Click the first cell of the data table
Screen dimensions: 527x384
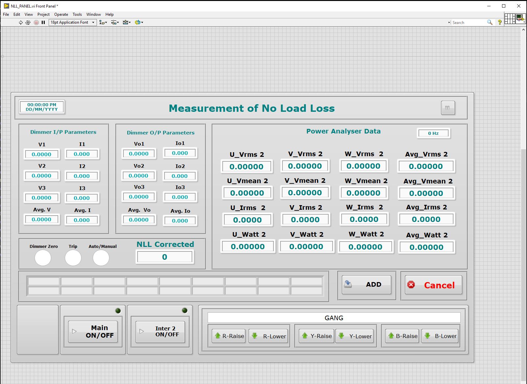(x=44, y=281)
